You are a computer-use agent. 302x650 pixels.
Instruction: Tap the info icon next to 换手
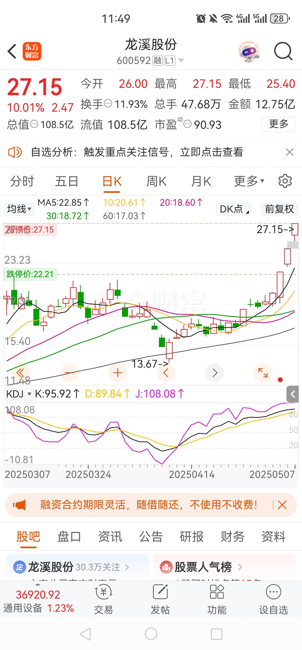pyautogui.click(x=108, y=104)
